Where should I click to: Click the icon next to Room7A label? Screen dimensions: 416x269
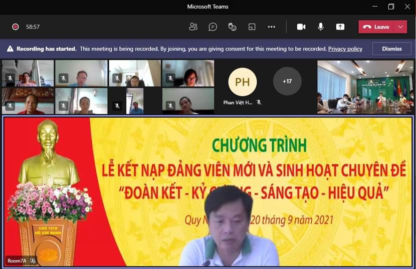coord(33,261)
